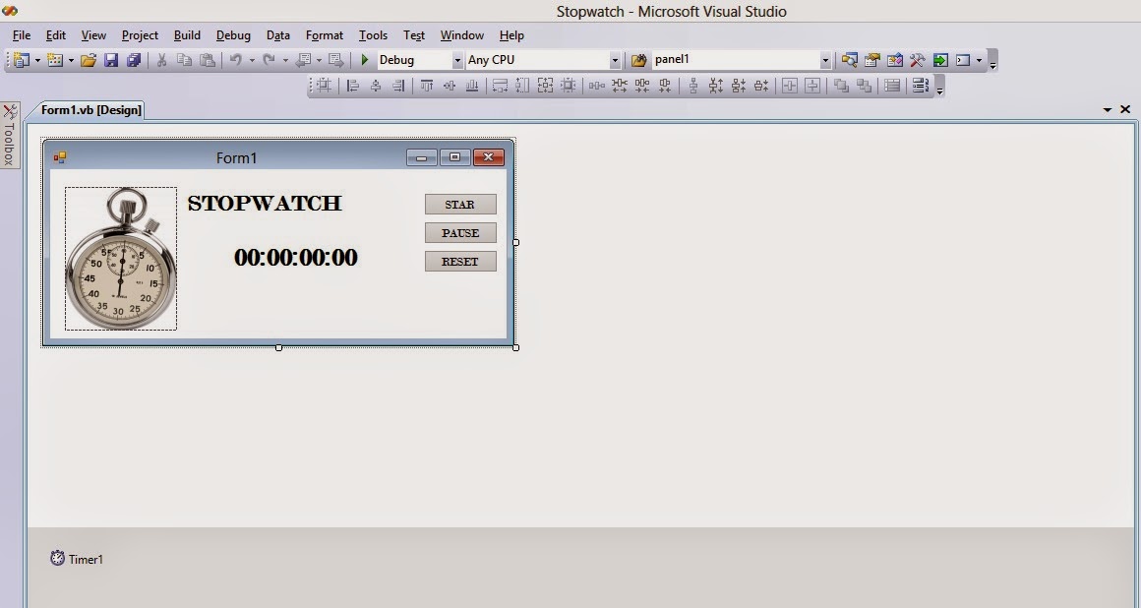Click the Bring to Front icon
Image resolution: width=1141 pixels, height=608 pixels.
tap(841, 86)
